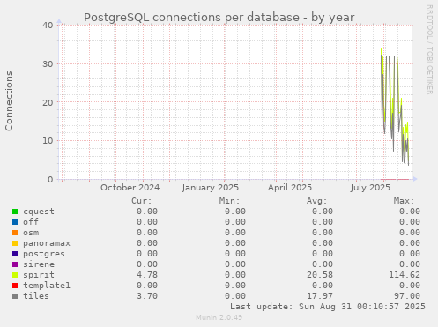Viewport: 438px width, 327px height.
Task: Click tiles average value 17.97
Action: [x=320, y=296]
